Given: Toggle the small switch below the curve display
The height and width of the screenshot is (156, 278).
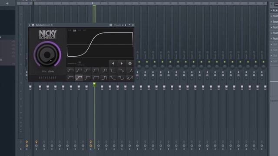Looking at the screenshot, I should [x=79, y=62].
